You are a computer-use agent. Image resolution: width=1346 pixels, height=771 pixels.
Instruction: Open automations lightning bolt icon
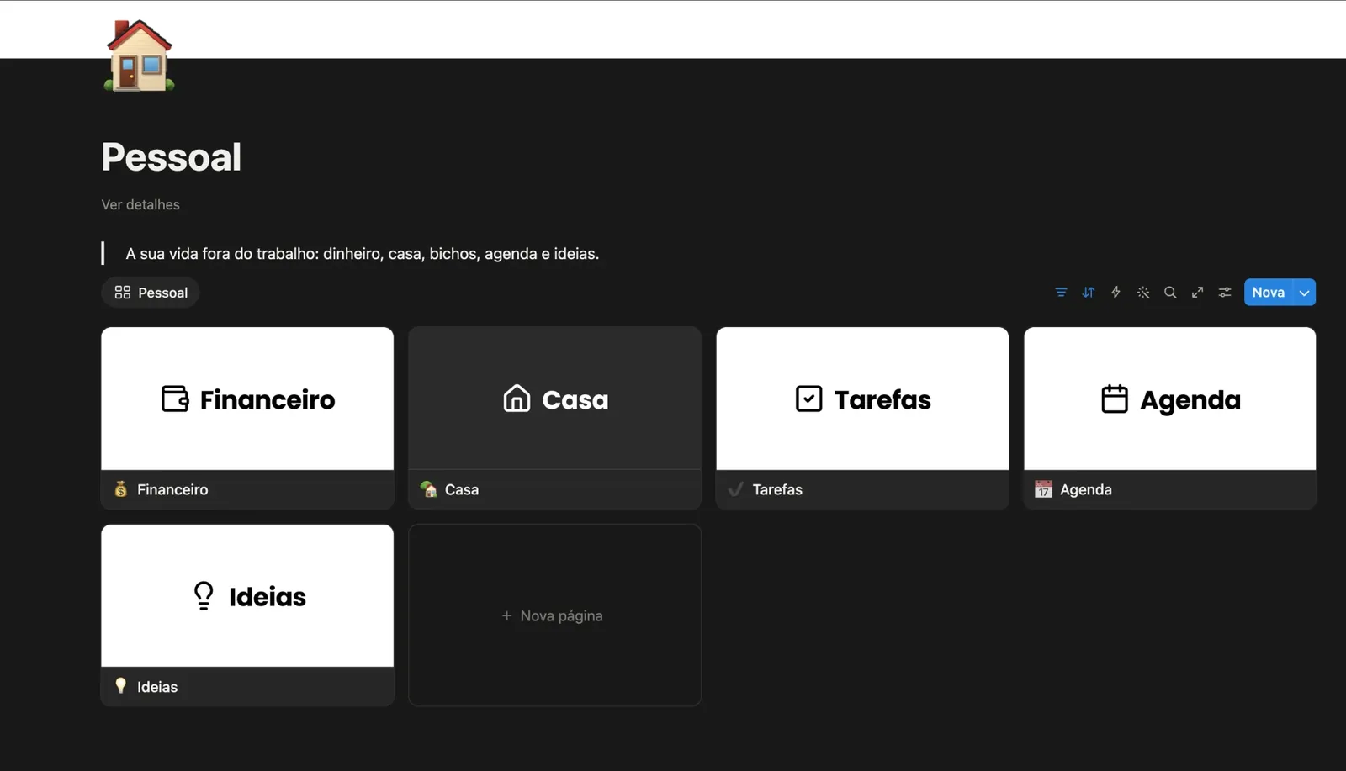[x=1115, y=293]
